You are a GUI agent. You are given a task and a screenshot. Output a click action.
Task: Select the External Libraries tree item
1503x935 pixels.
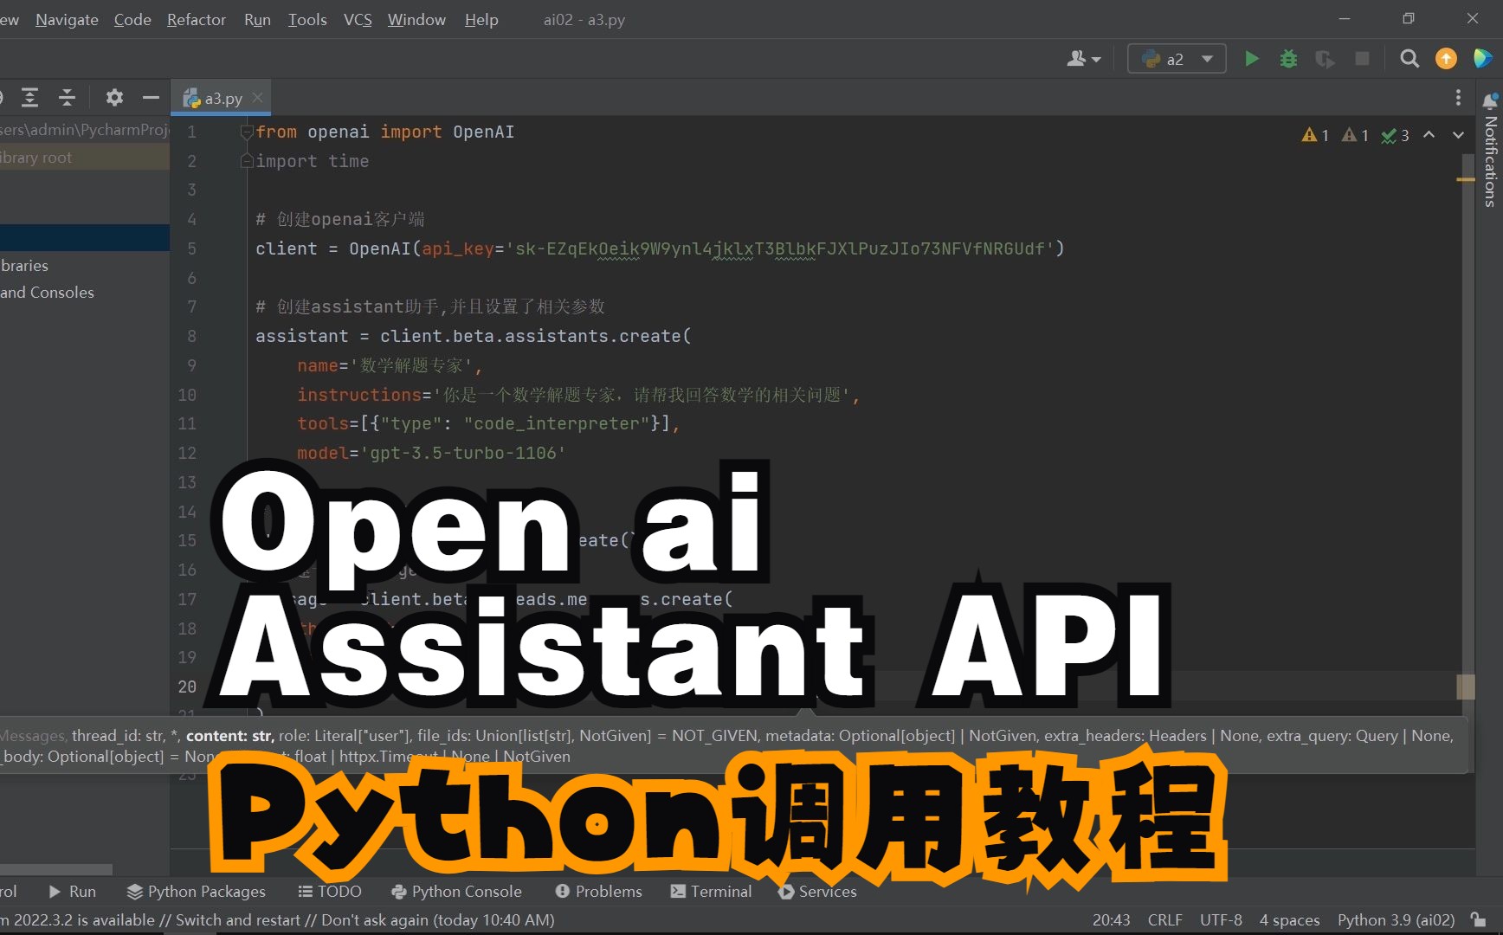tap(85, 266)
